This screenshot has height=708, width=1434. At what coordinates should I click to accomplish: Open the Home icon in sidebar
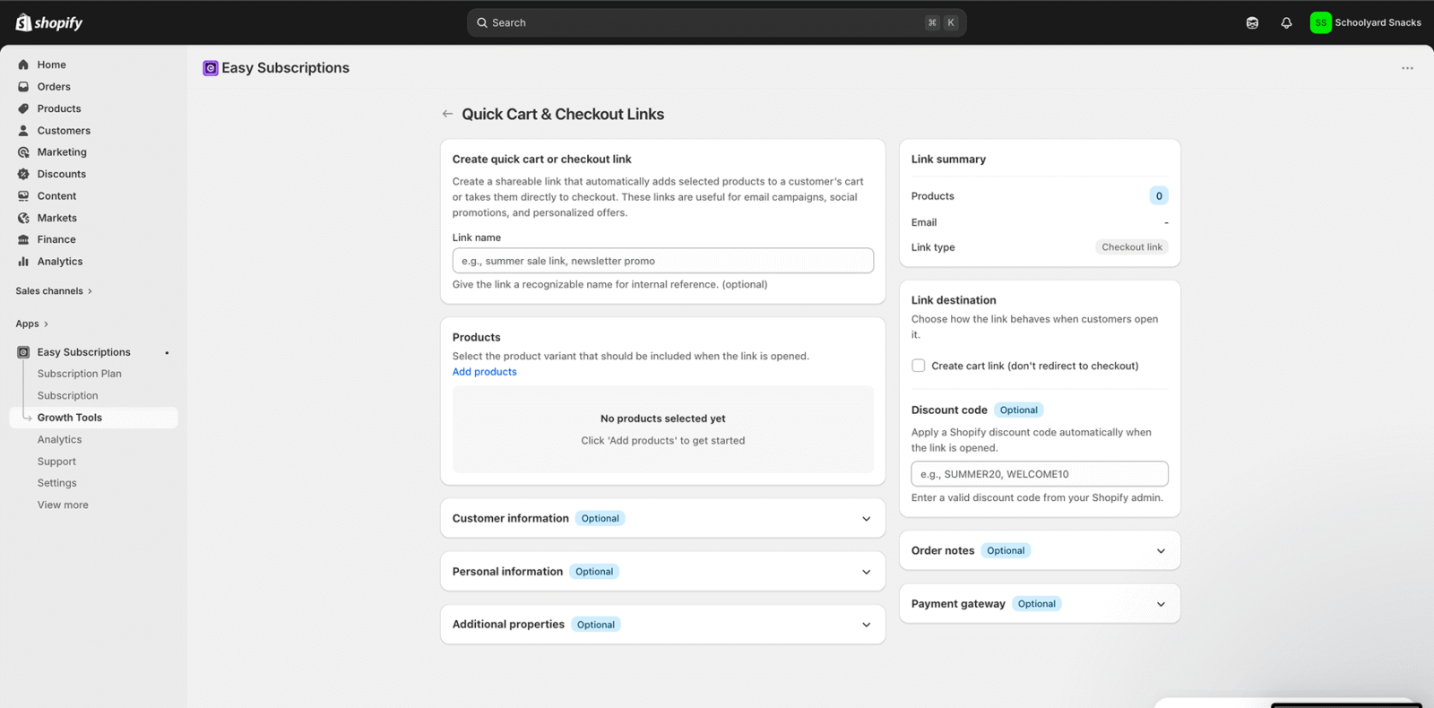pyautogui.click(x=23, y=65)
